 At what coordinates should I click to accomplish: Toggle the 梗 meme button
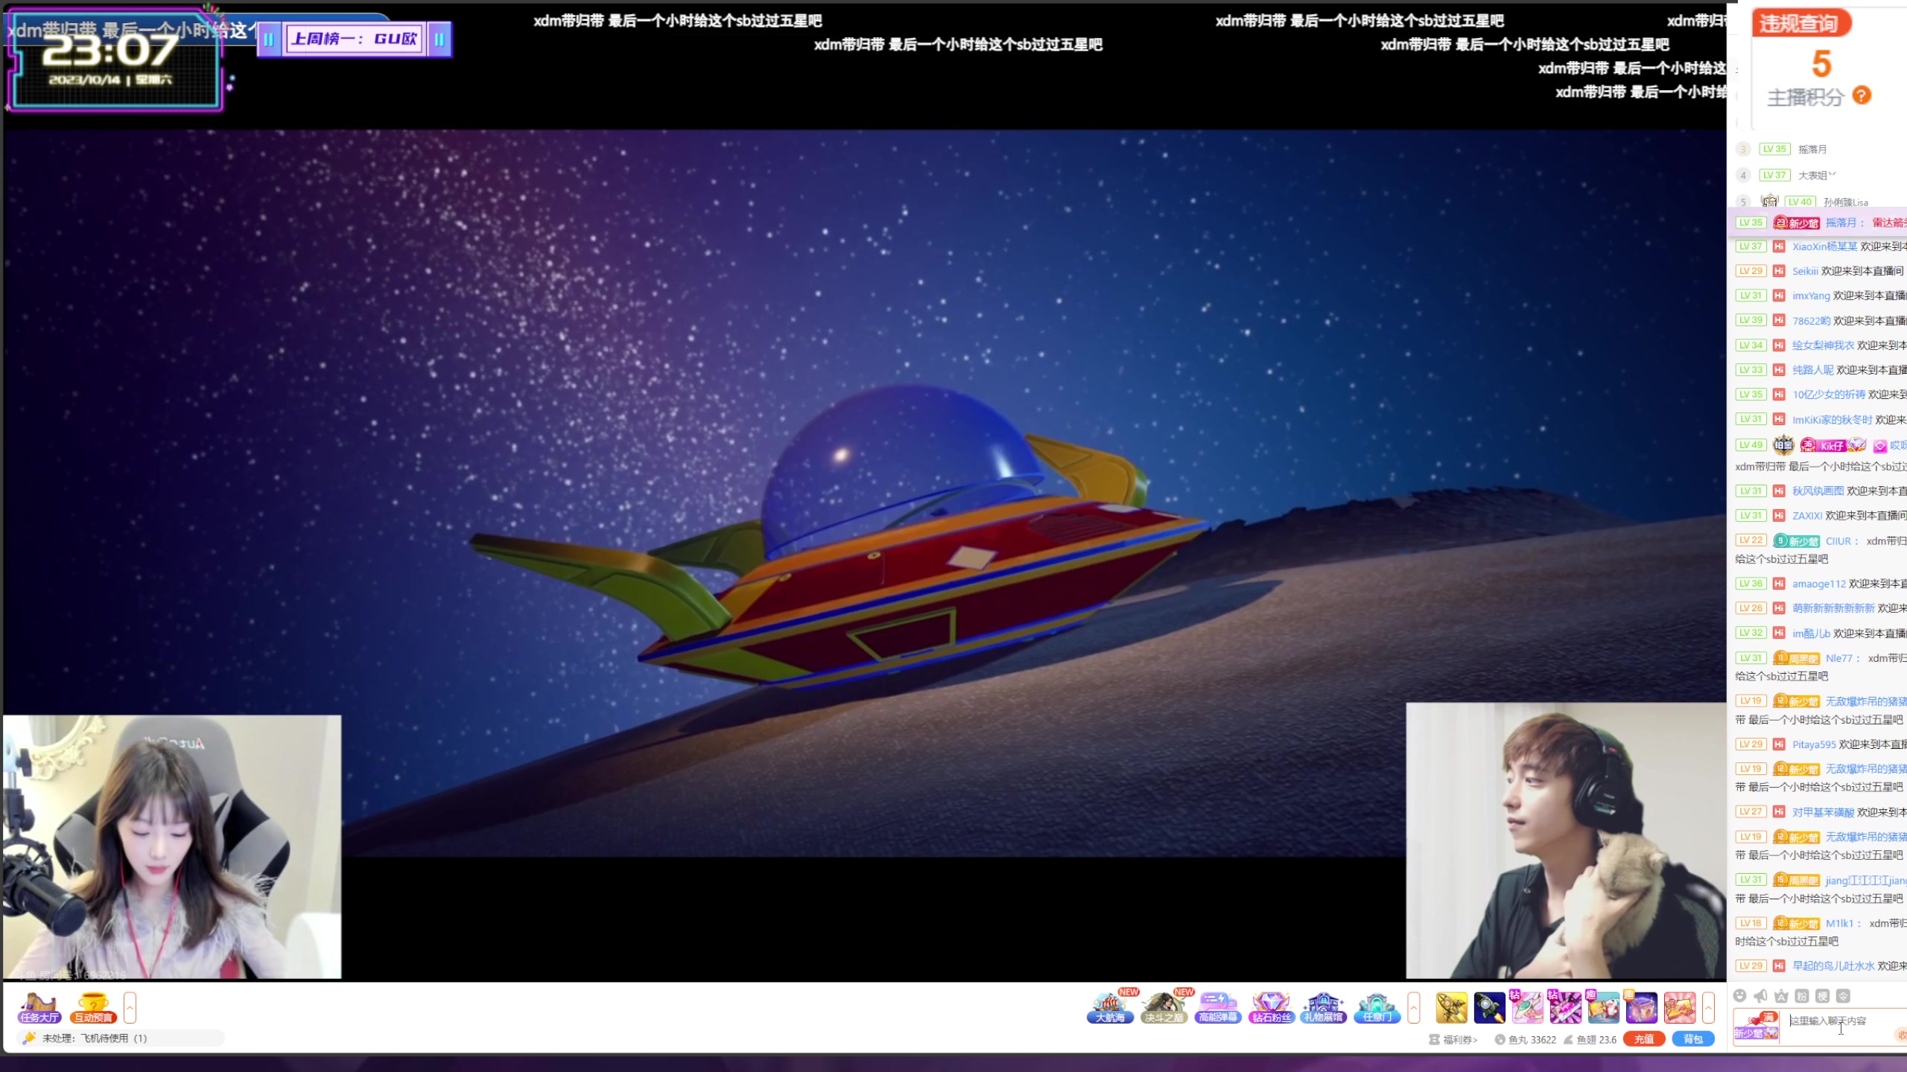pyautogui.click(x=1822, y=995)
